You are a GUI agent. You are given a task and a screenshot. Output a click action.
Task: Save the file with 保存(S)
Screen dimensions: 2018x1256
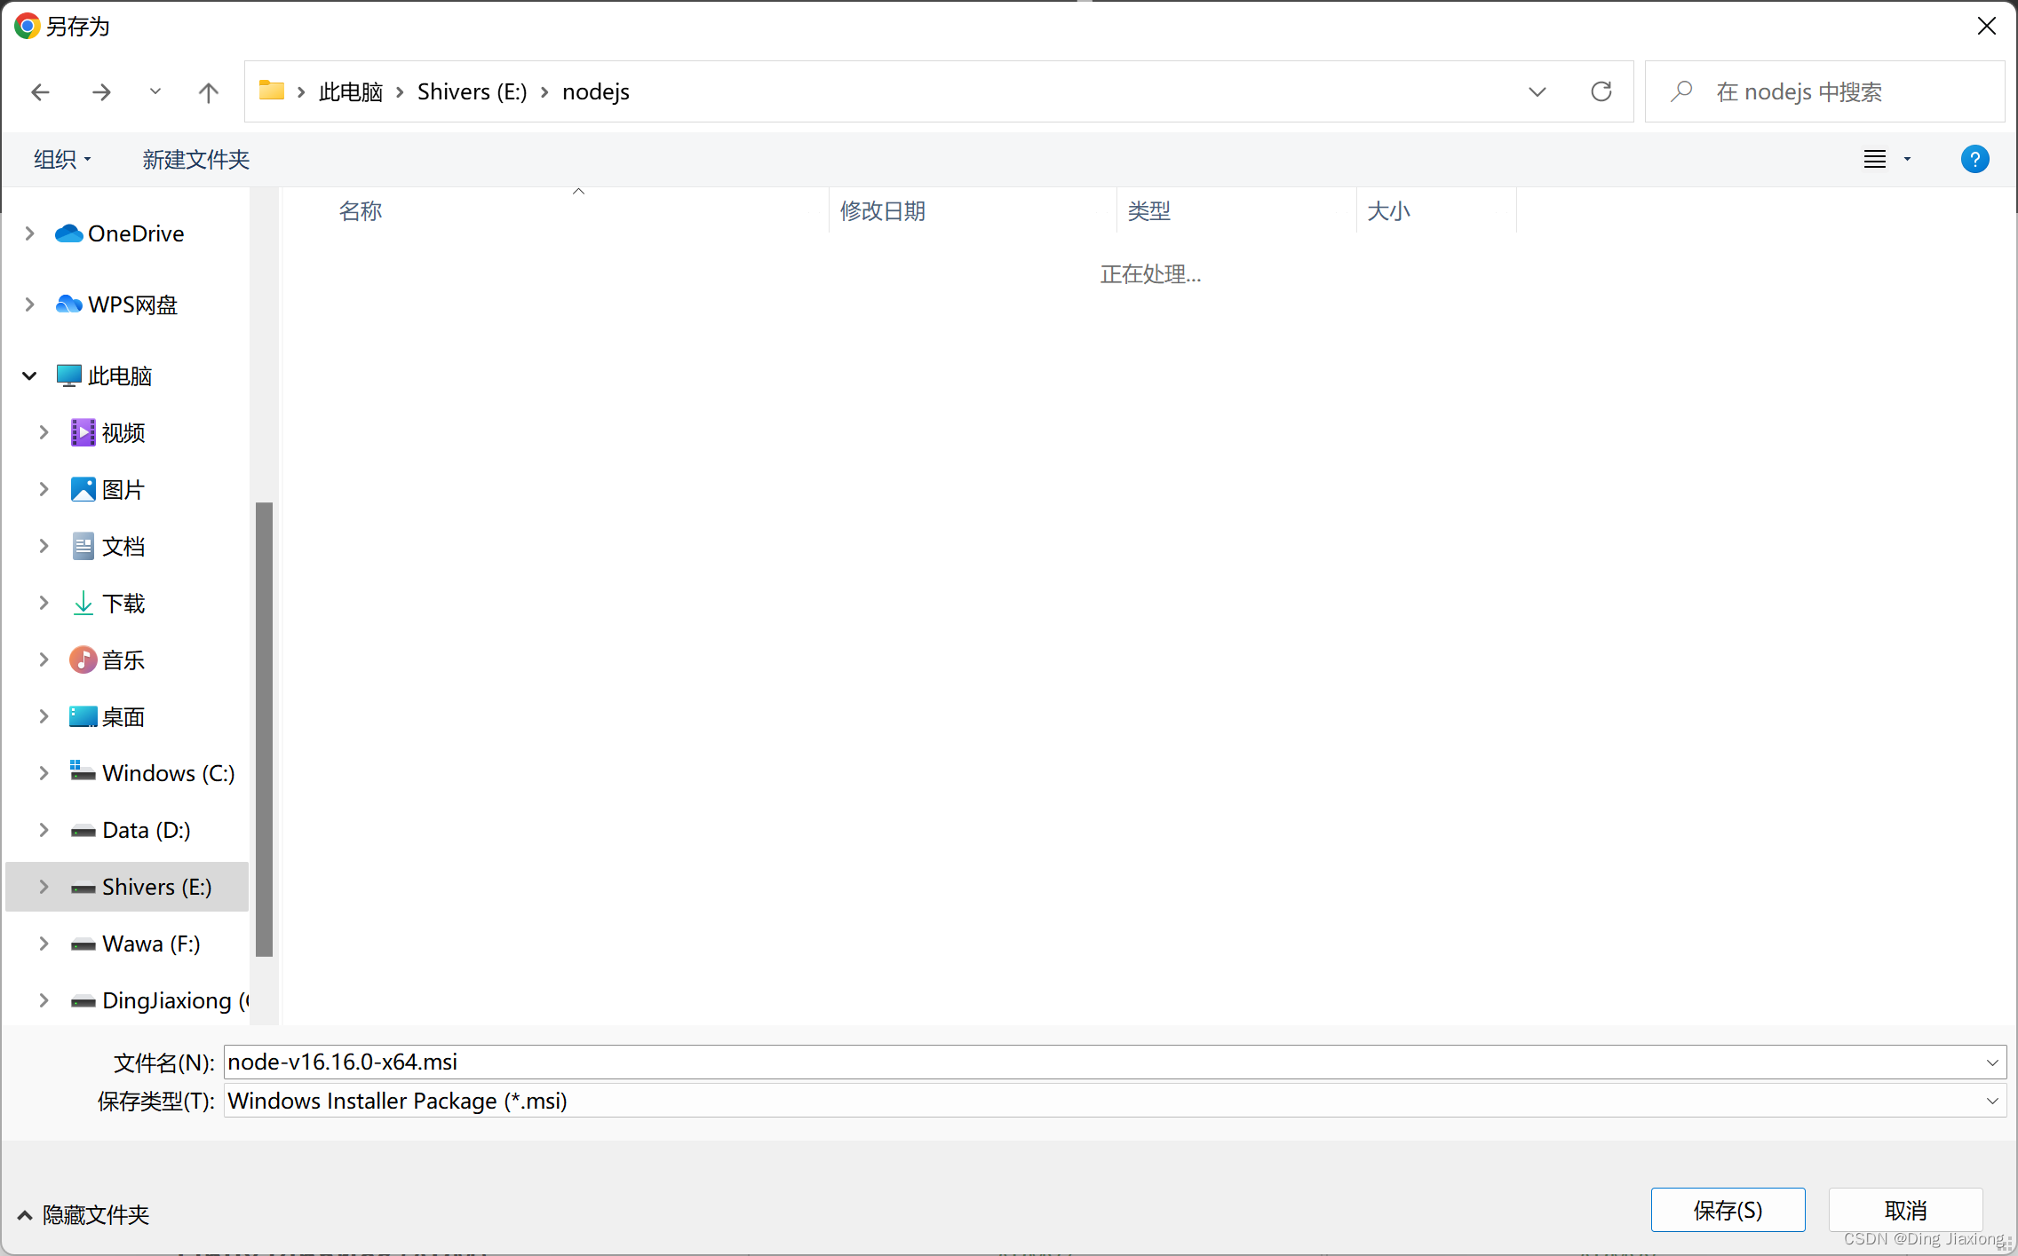1728,1210
